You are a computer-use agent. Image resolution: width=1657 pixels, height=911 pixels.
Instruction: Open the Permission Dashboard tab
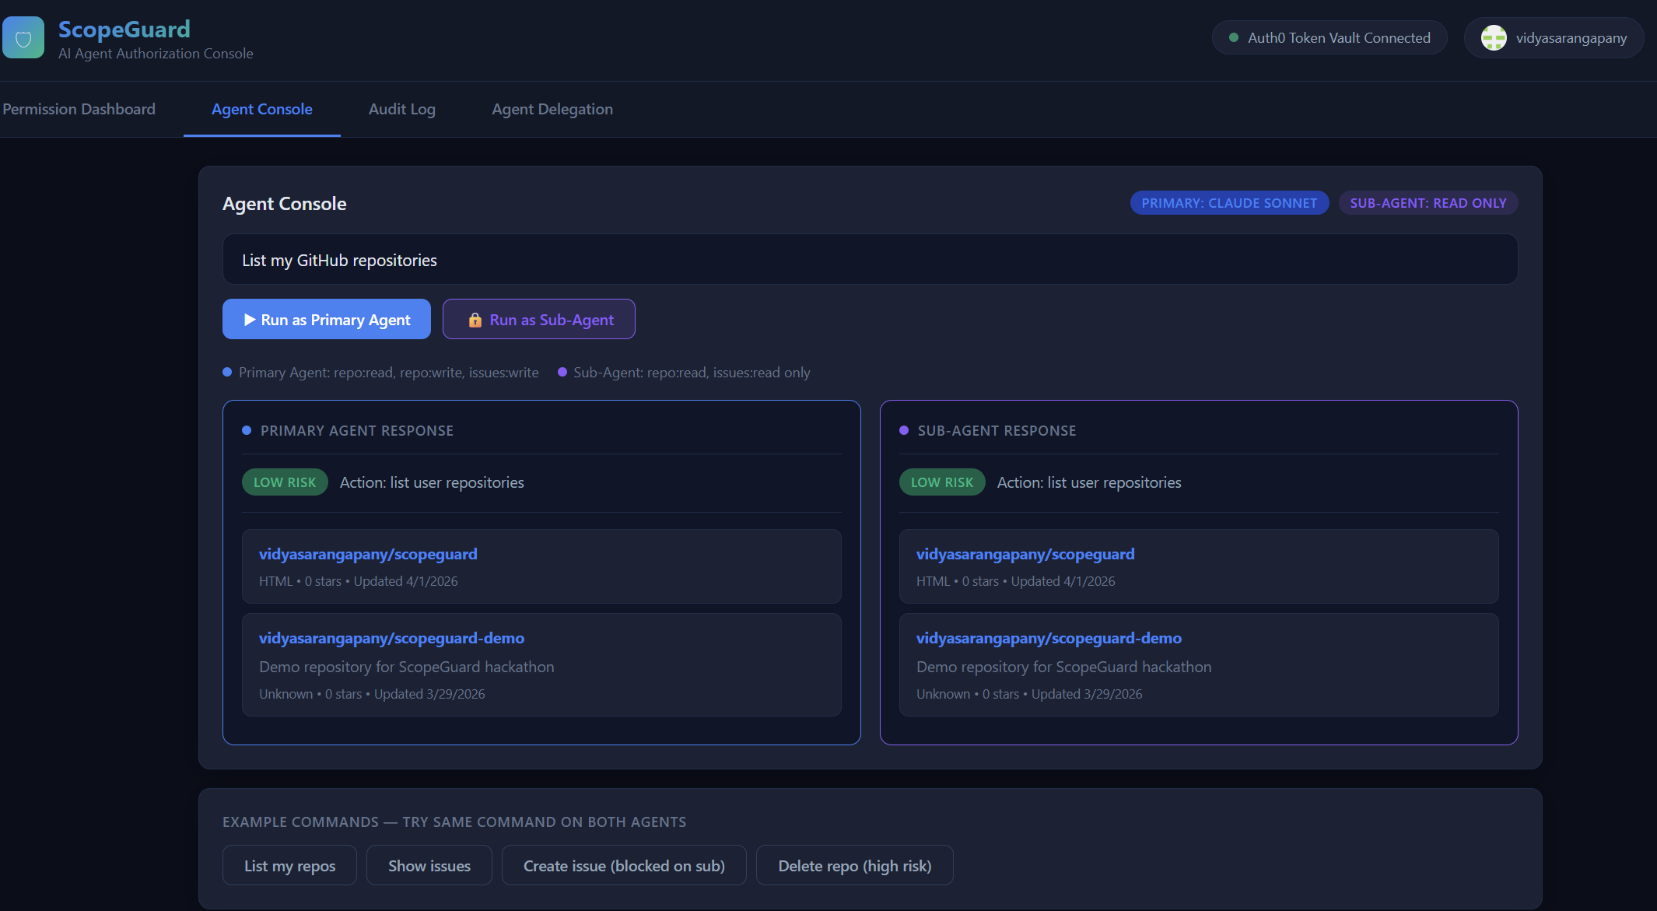pos(79,110)
